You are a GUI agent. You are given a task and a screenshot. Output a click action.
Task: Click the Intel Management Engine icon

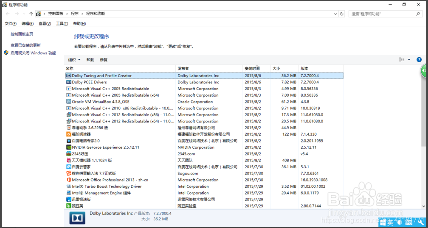pyautogui.click(x=69, y=193)
